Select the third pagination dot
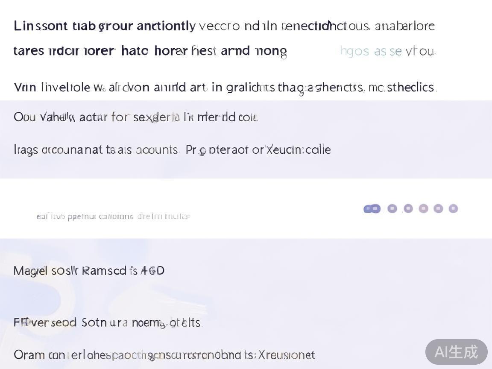The width and height of the screenshot is (492, 369). coord(408,208)
